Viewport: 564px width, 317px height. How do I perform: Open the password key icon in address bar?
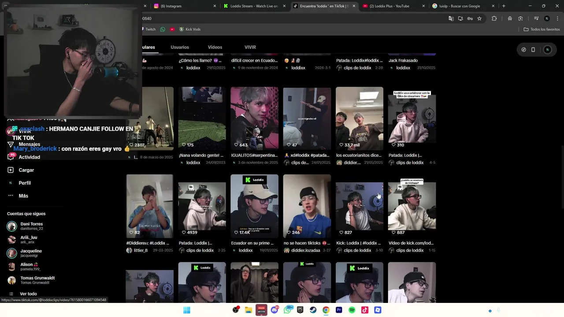coord(470,18)
